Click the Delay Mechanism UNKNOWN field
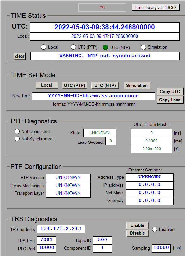Screen dimensions: 185x256 68,186
